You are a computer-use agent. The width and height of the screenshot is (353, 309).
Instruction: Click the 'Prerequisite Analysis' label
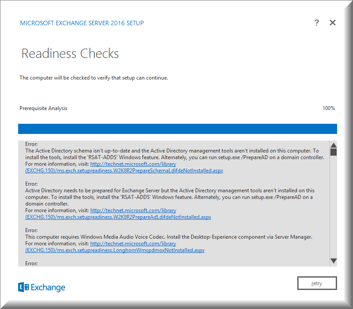click(x=43, y=108)
